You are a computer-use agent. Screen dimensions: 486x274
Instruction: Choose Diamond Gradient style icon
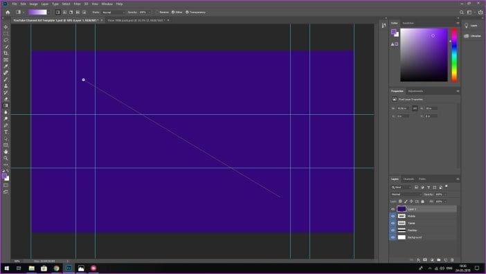(84, 12)
